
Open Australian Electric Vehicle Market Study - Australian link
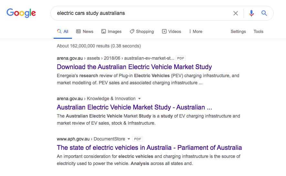point(134,107)
